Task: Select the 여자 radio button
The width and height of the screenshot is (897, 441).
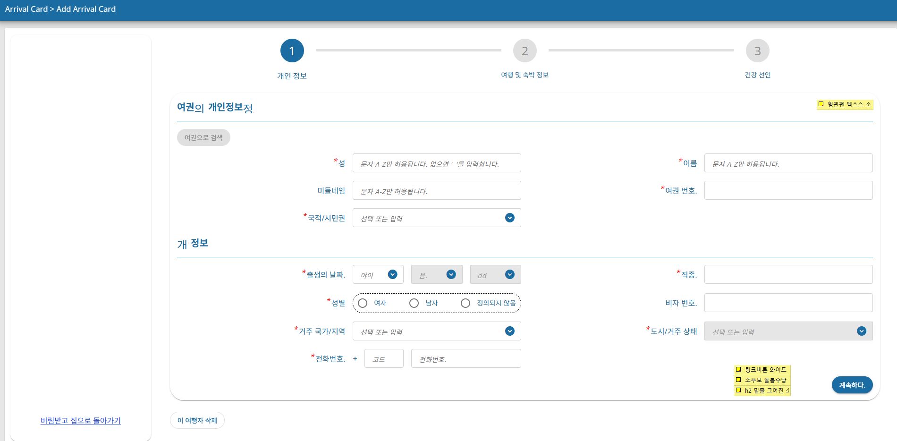Action: (363, 303)
